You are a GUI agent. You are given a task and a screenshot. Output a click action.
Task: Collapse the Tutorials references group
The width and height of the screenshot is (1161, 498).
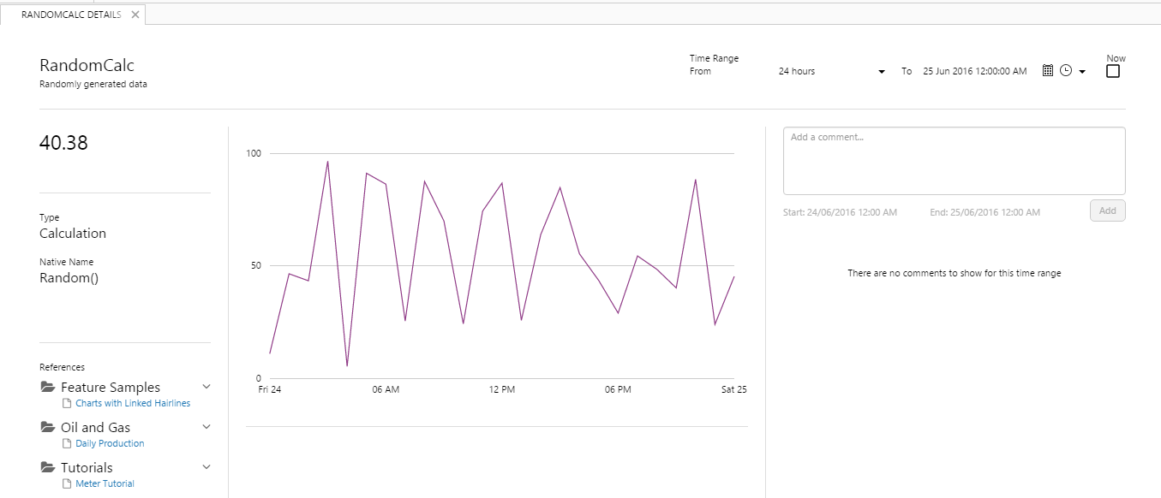point(206,466)
